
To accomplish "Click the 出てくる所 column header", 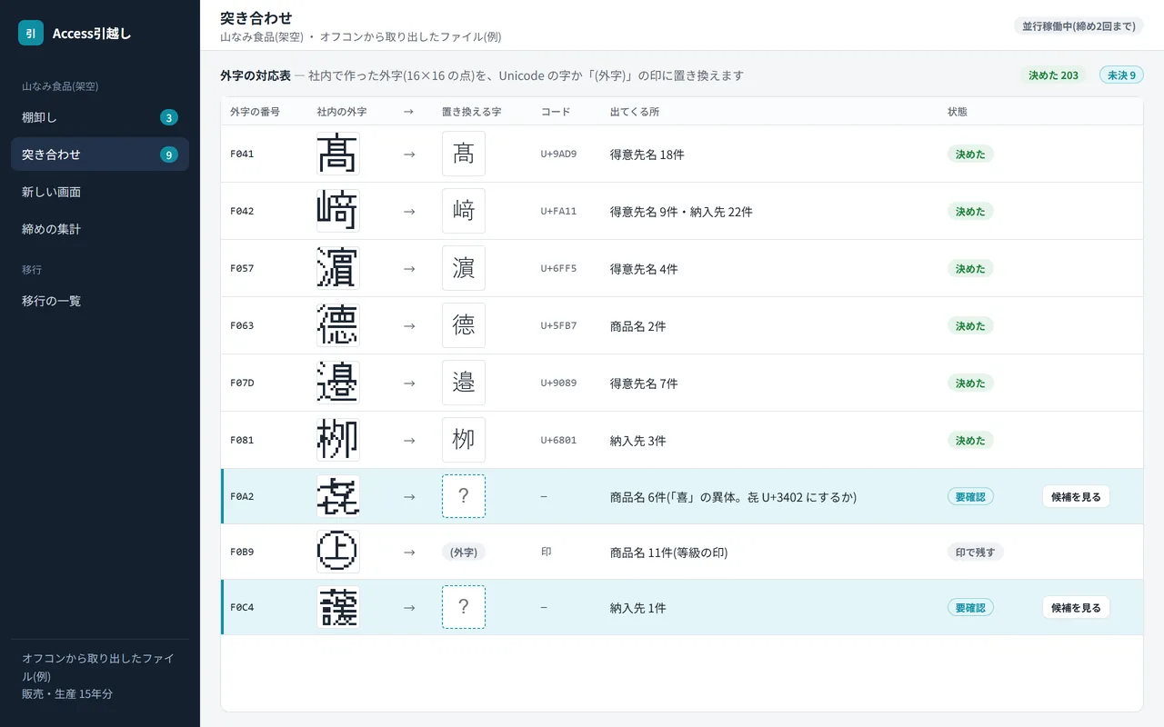I will tap(635, 112).
